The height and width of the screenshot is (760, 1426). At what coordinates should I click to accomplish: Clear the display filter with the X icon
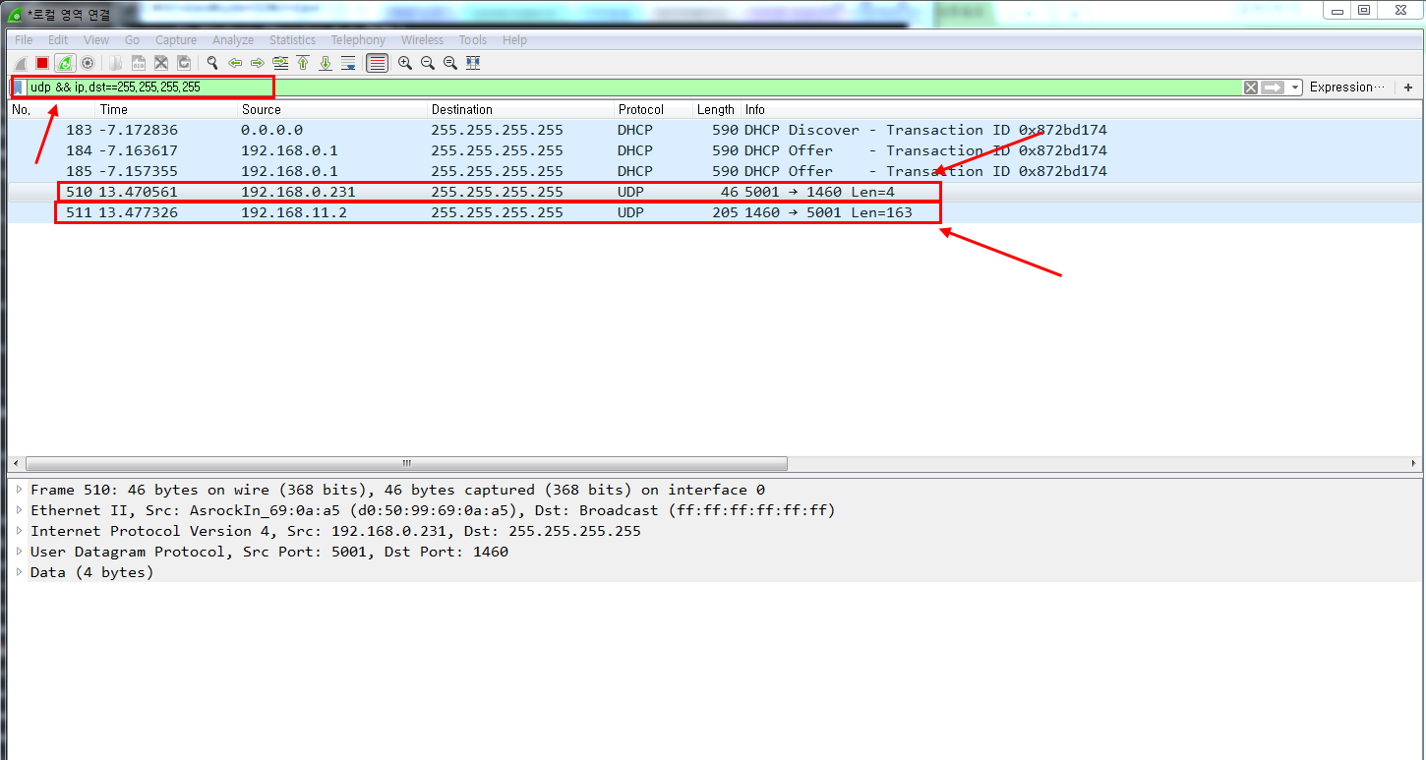1251,88
